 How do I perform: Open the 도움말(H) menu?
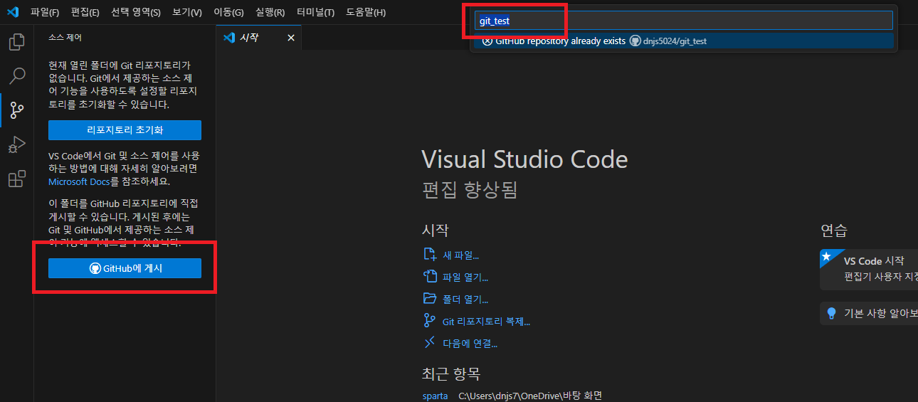[366, 12]
